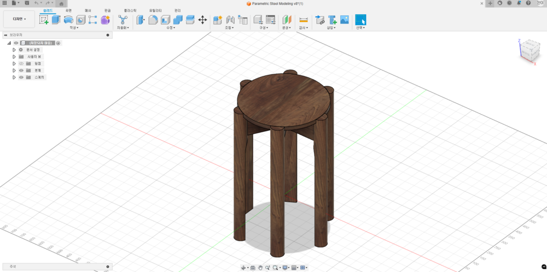The width and height of the screenshot is (547, 272).
Task: Toggle visibility of the 스케치 folder
Action: point(21,78)
